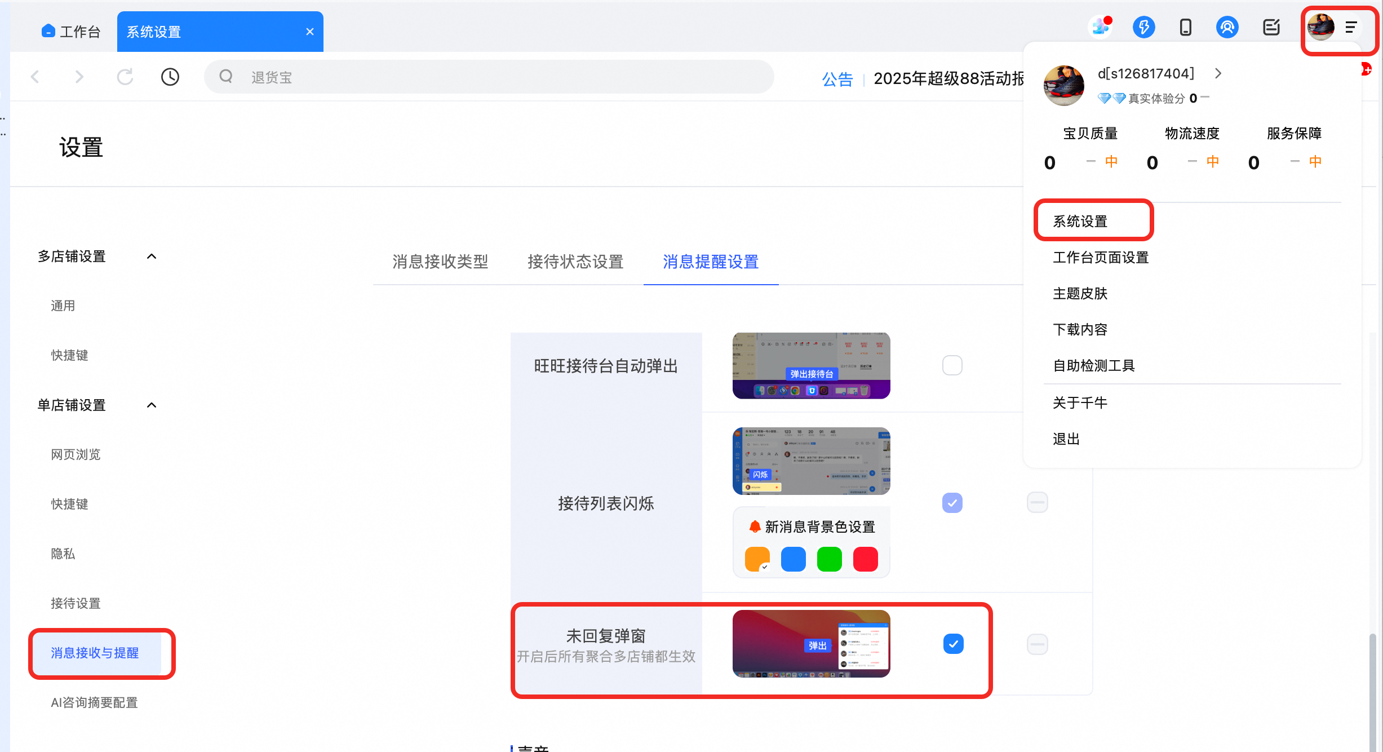Choose blue message background color
This screenshot has width=1383, height=752.
793,559
